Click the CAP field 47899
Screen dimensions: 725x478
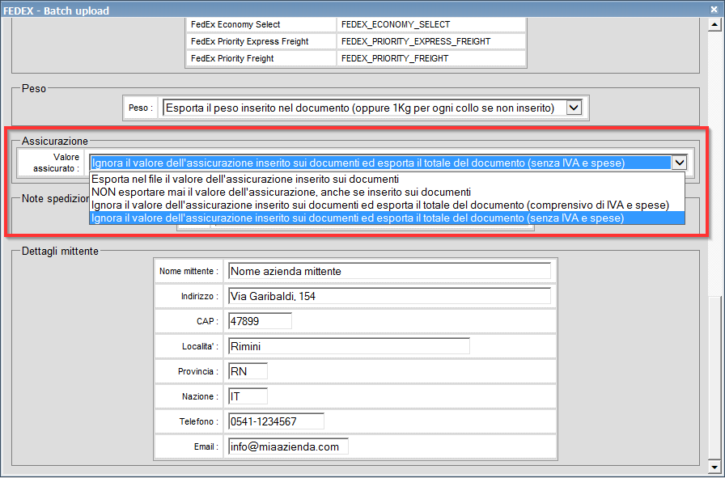pyautogui.click(x=260, y=321)
